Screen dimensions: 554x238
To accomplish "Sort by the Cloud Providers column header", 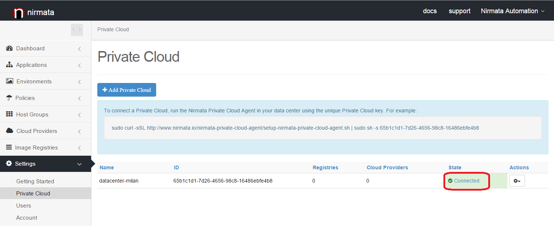I will pos(387,167).
